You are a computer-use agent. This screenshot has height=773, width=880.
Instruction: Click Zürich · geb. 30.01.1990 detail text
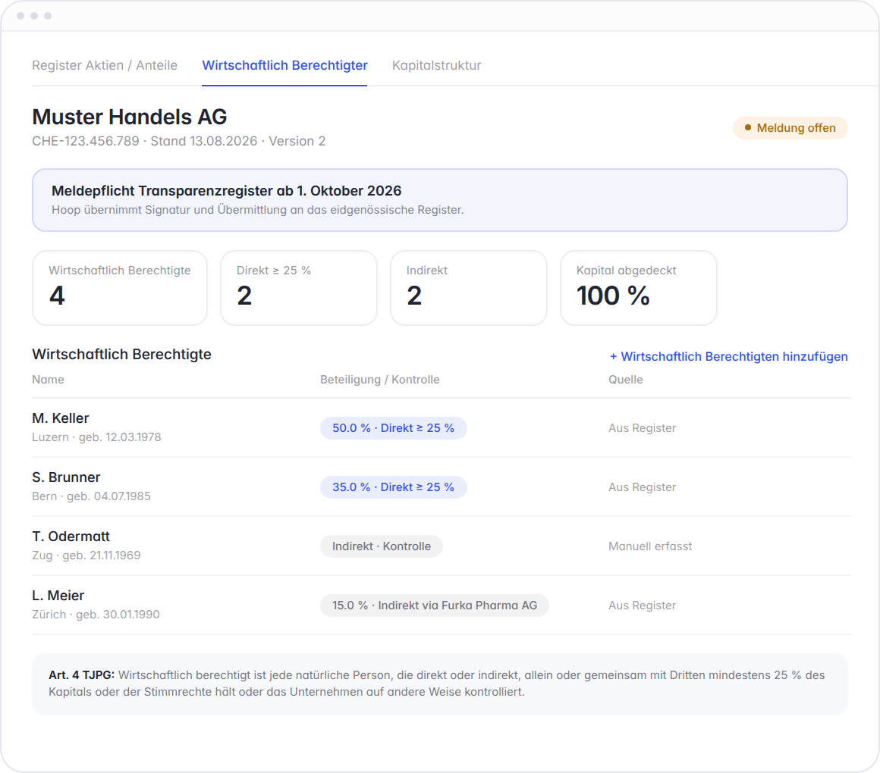(x=96, y=615)
